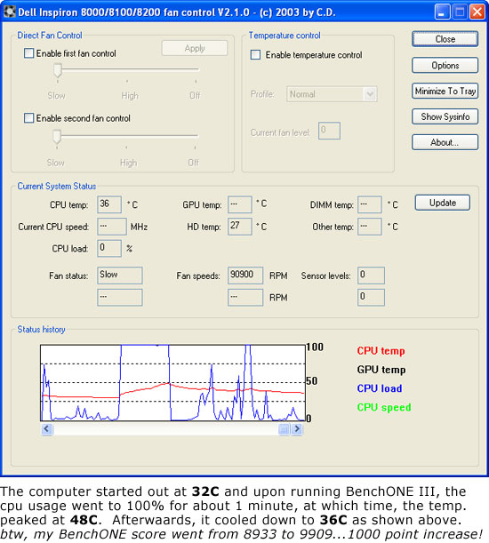Screen dimensions: 489x543
Task: Click the black GPU temp legend label
Action: (381, 370)
